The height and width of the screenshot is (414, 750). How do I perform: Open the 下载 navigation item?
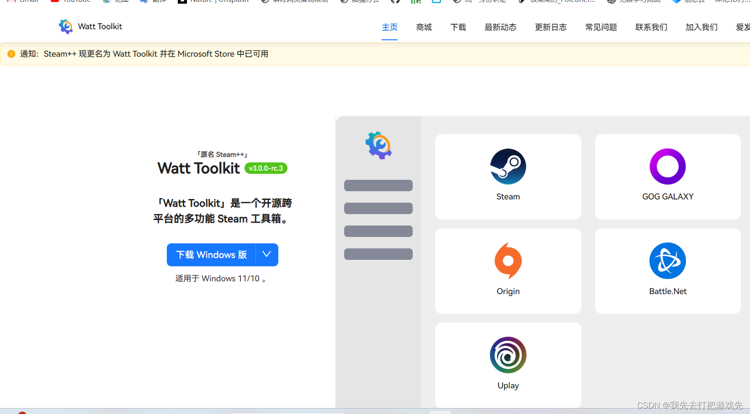click(458, 27)
